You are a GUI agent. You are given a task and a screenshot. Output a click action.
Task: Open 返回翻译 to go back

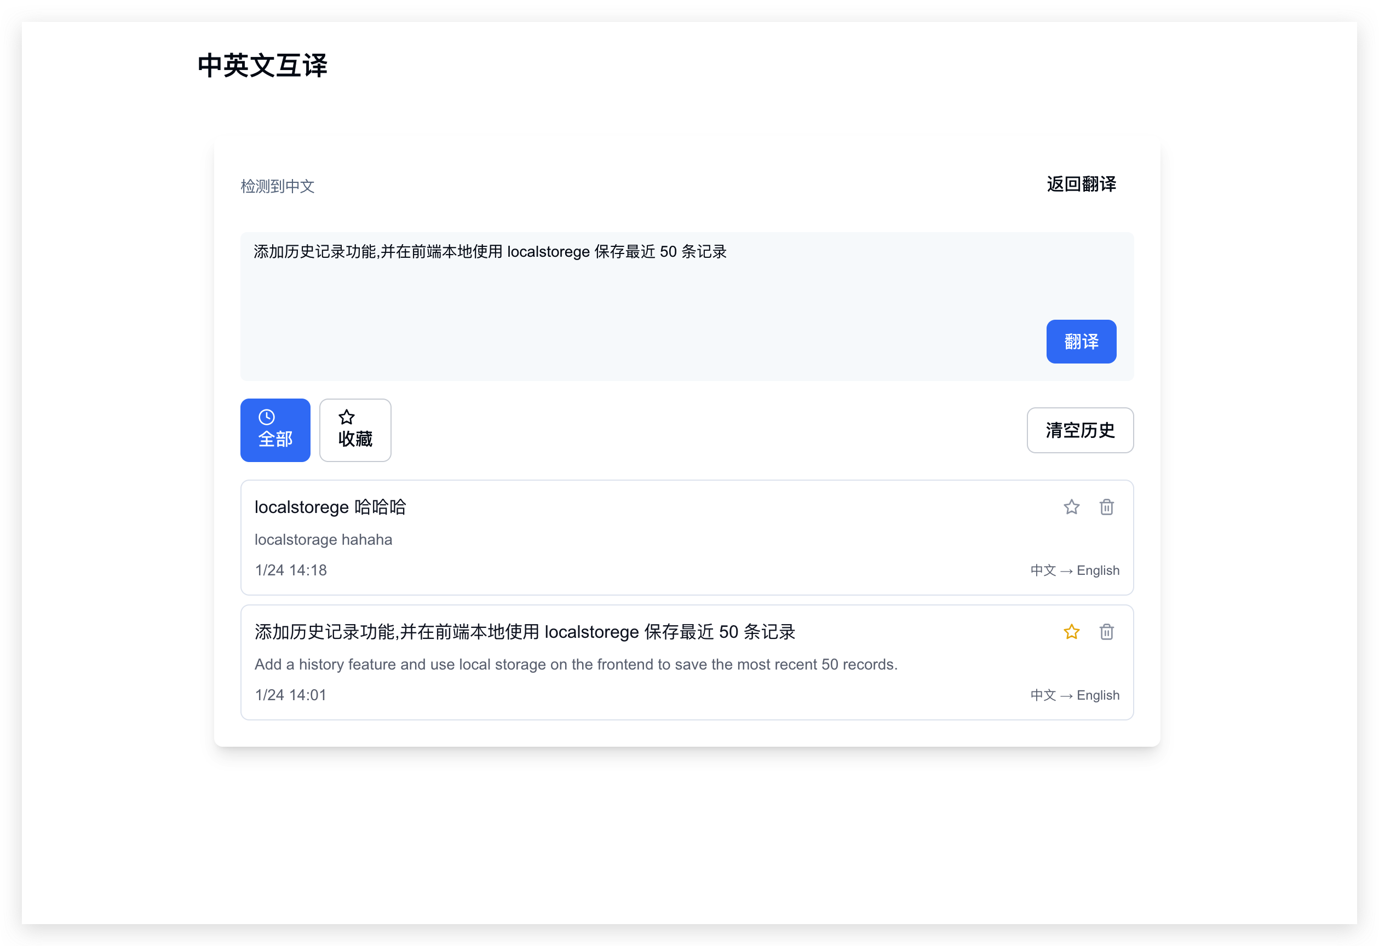(1081, 184)
